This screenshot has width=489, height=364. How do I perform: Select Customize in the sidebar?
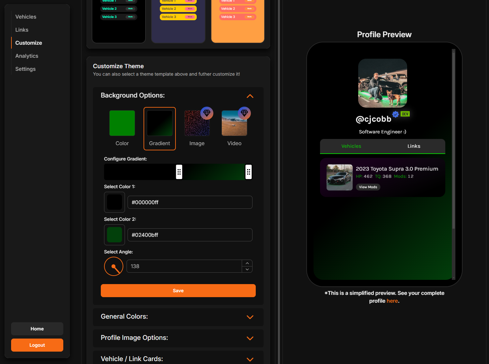[x=29, y=43]
